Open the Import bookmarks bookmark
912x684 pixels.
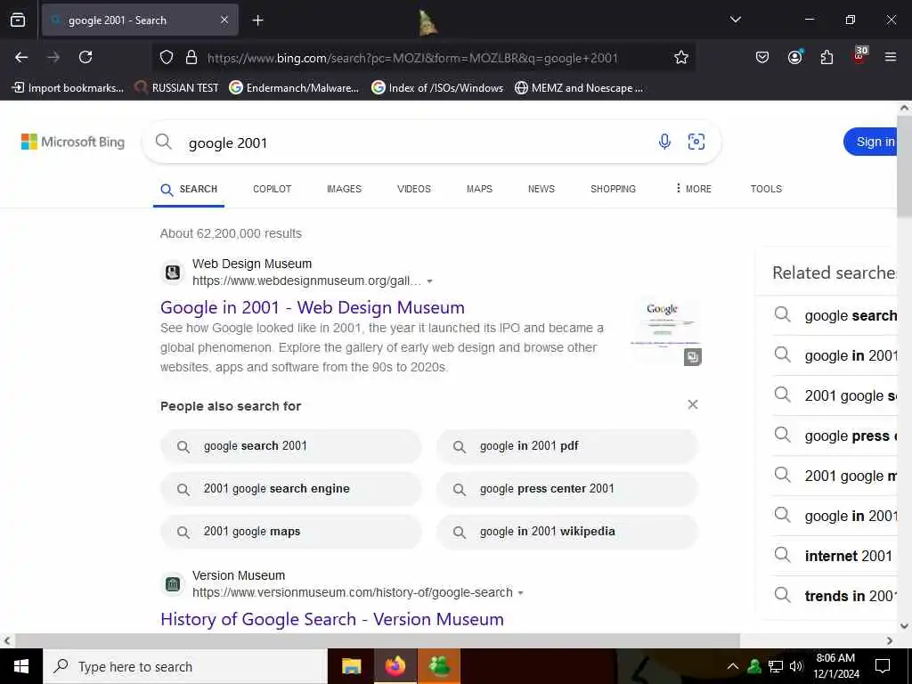coord(68,88)
